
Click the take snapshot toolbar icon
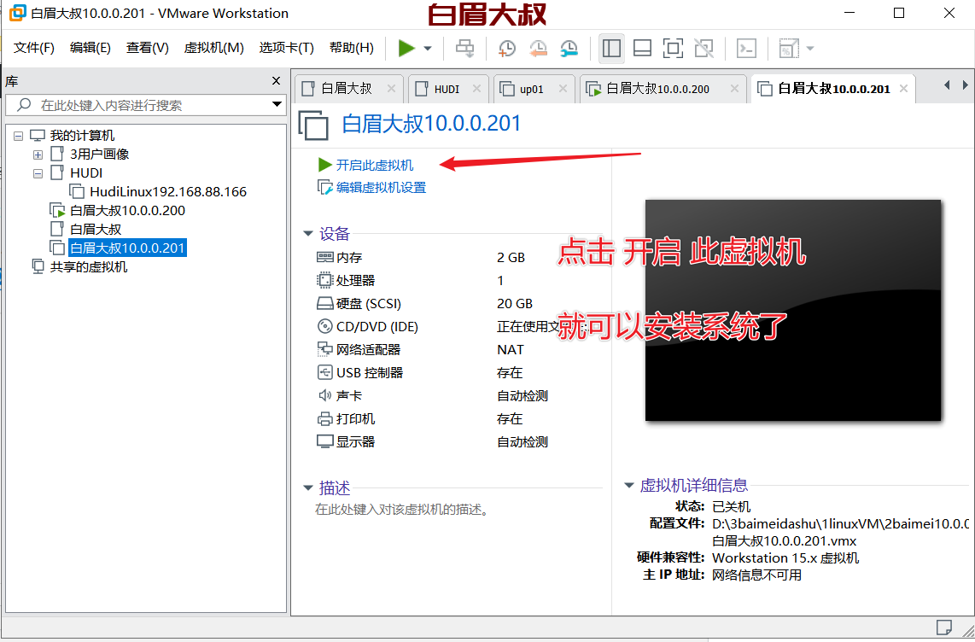[507, 48]
